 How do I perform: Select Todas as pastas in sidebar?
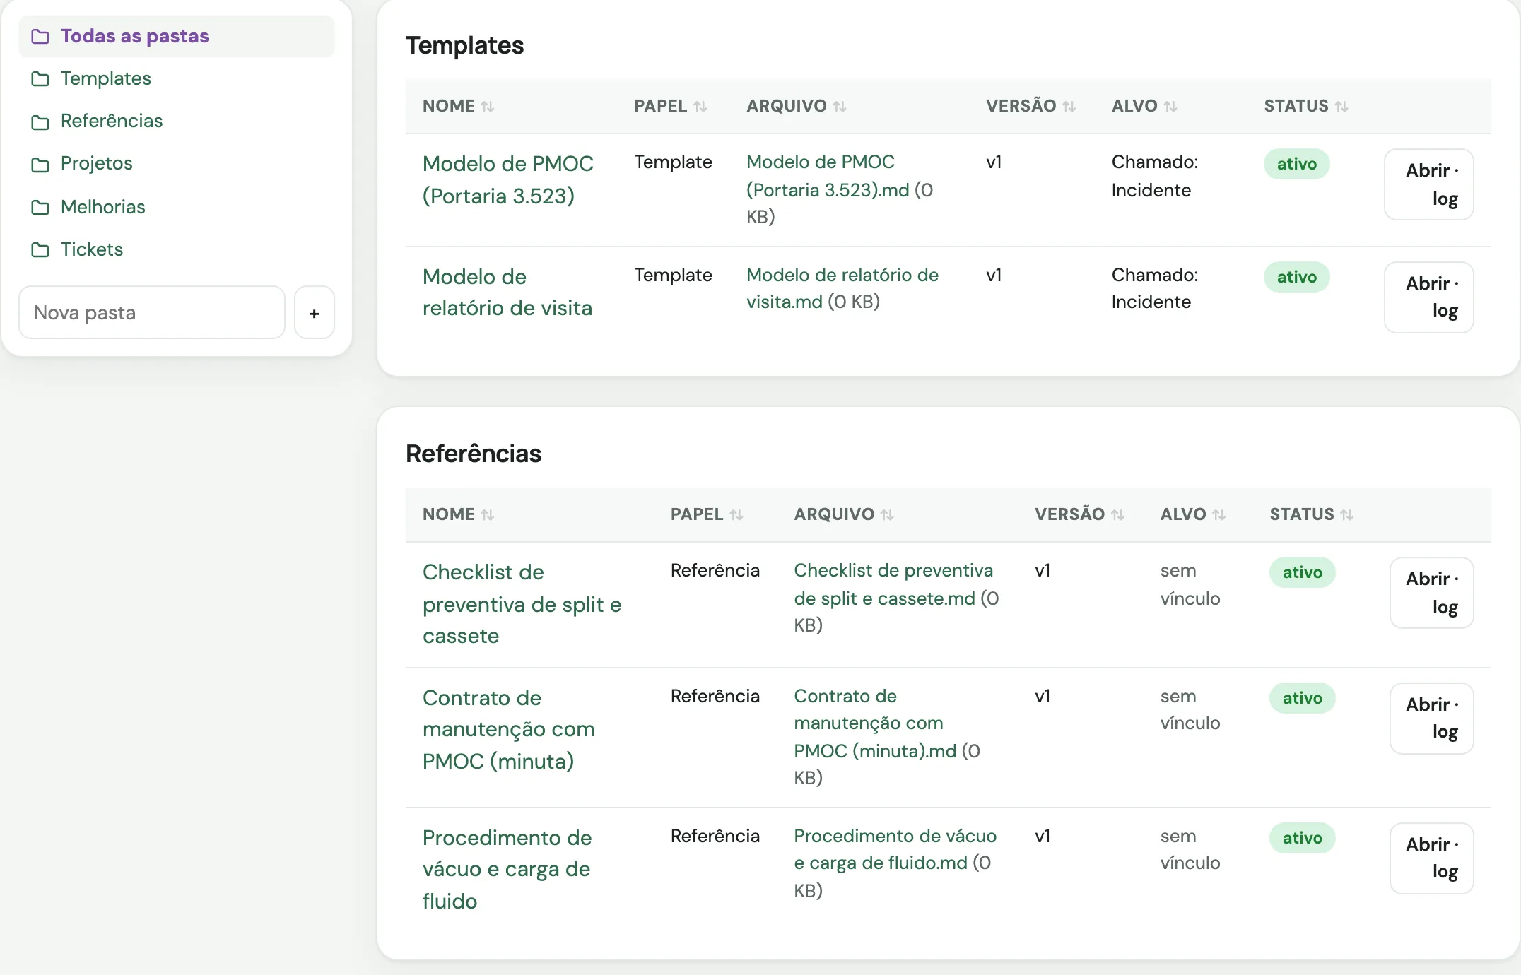[x=177, y=36]
